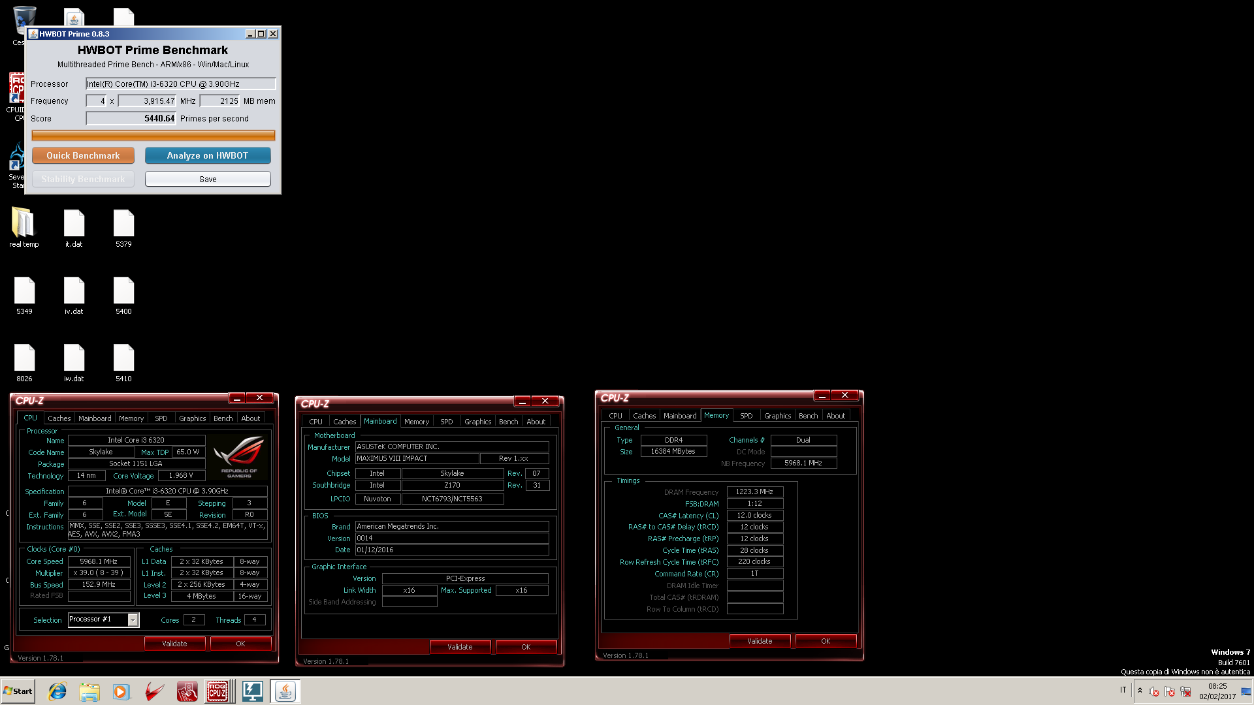Click the monitor lightning-bolt taskbar icon
This screenshot has width=1254, height=705.
pos(252,691)
